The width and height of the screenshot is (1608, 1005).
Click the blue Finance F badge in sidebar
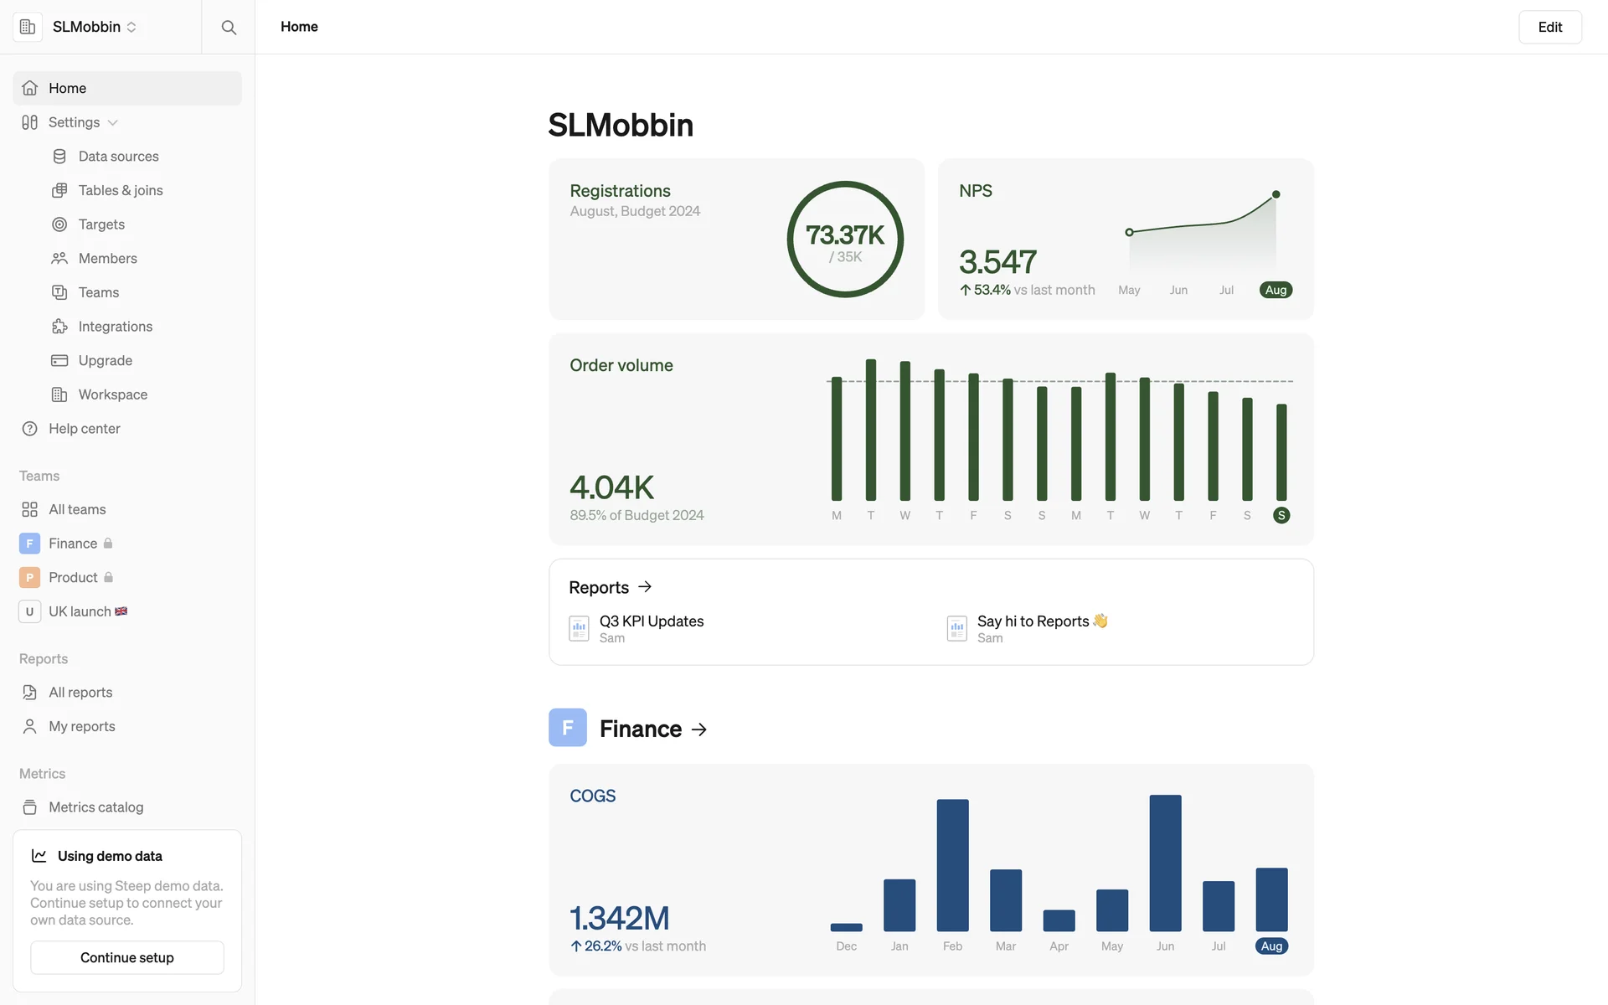(x=29, y=544)
